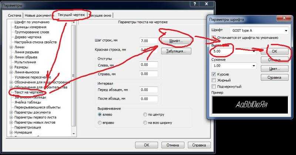Viewport: 296px width, 155px height.
Task: Expand Обозначения для строительства node
Action: tap(11, 87)
